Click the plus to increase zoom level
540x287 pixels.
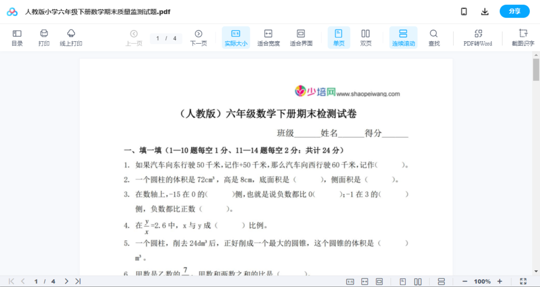click(x=500, y=281)
